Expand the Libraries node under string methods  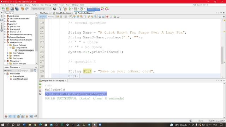coord(8,56)
